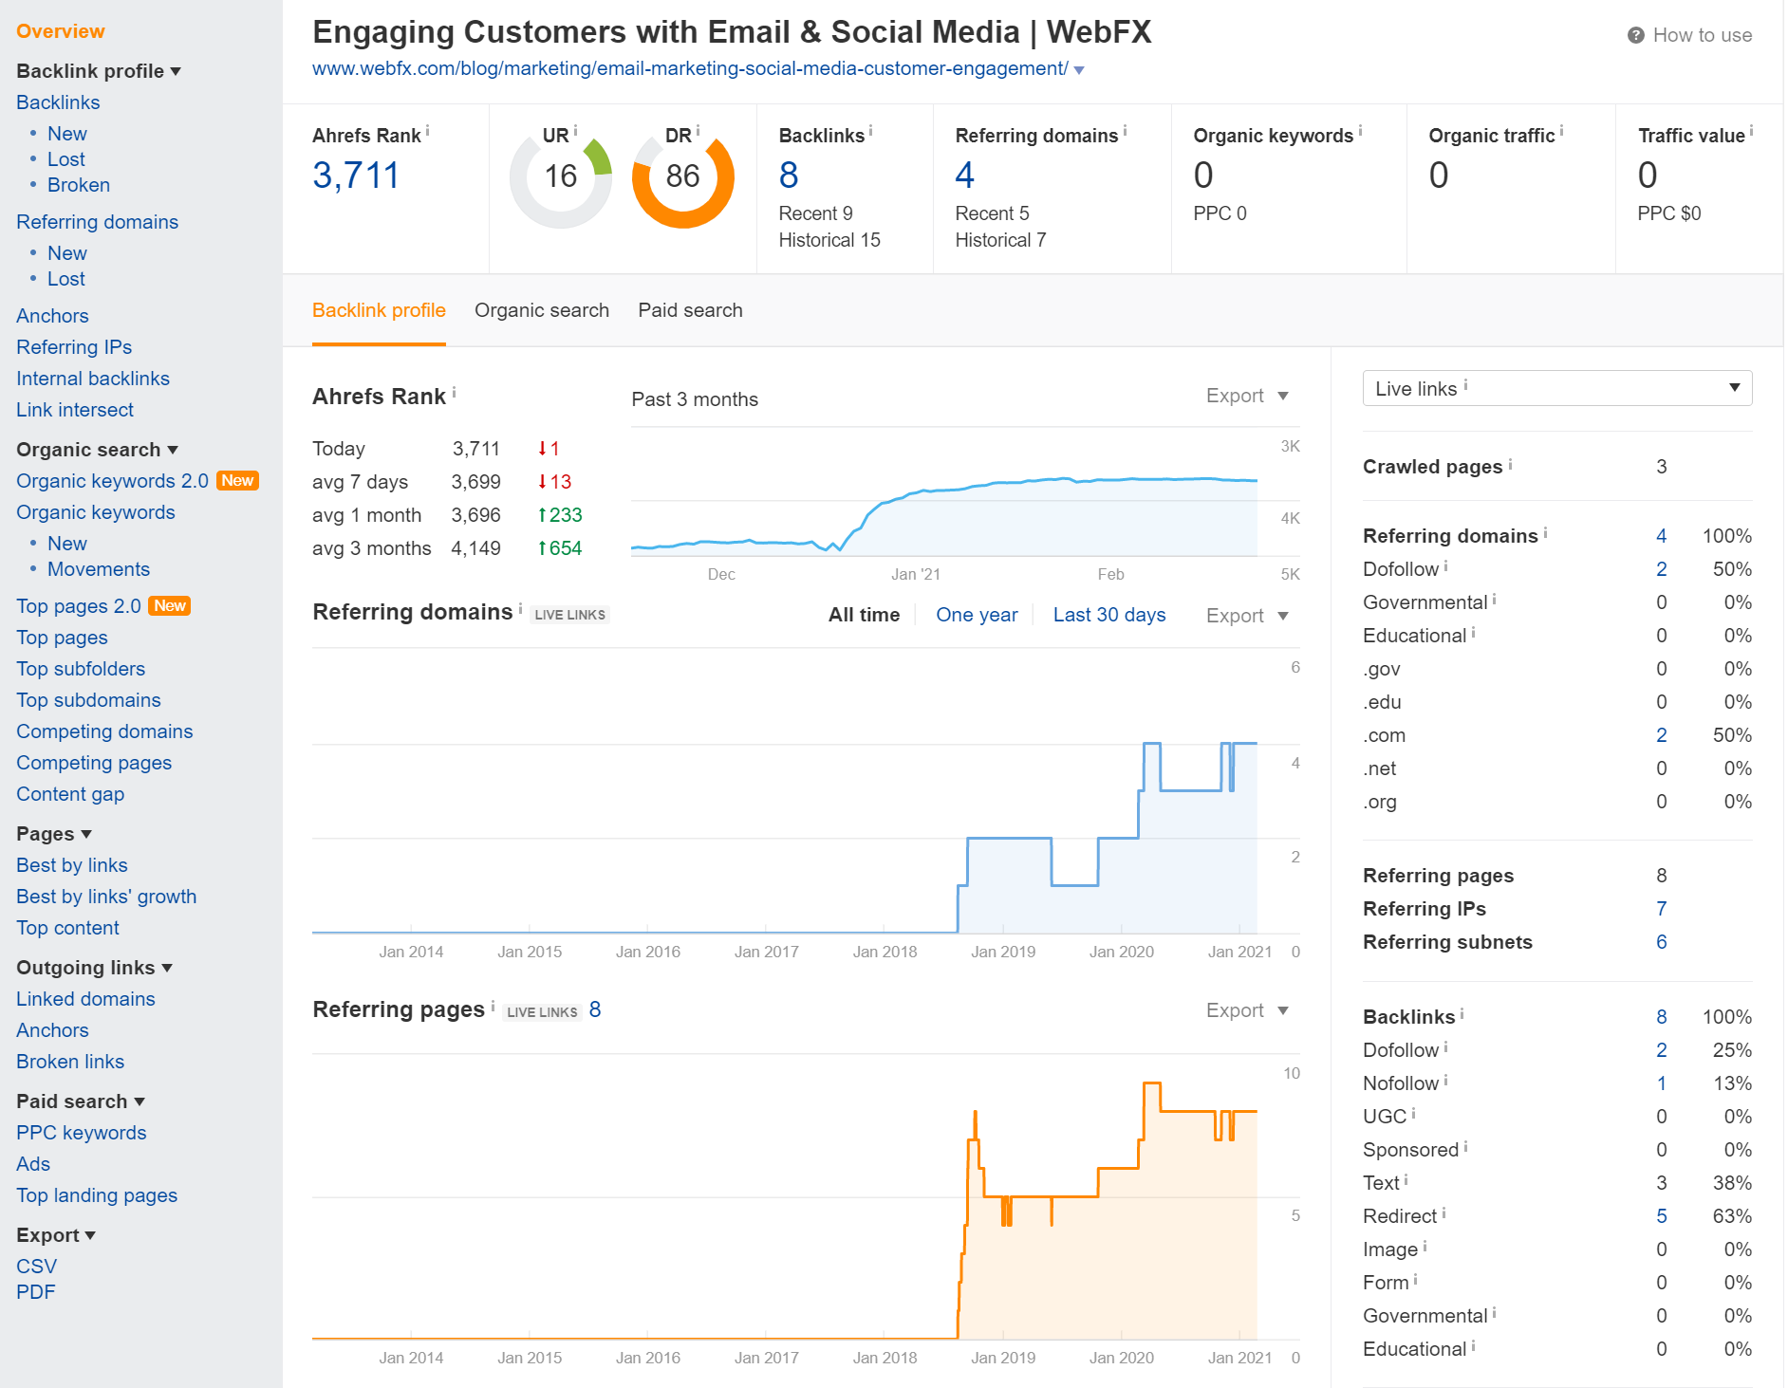Click info icon beside DR gauge label

coord(698,131)
